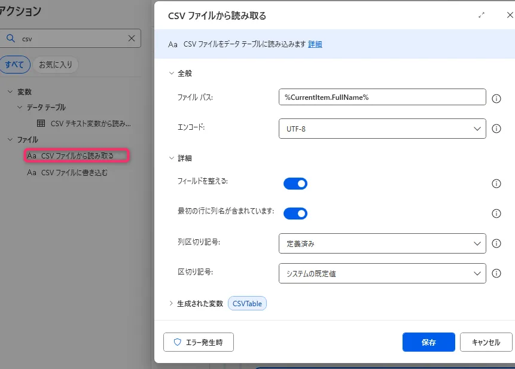Disable 最初の行に列名が含まれています switch

click(x=295, y=214)
